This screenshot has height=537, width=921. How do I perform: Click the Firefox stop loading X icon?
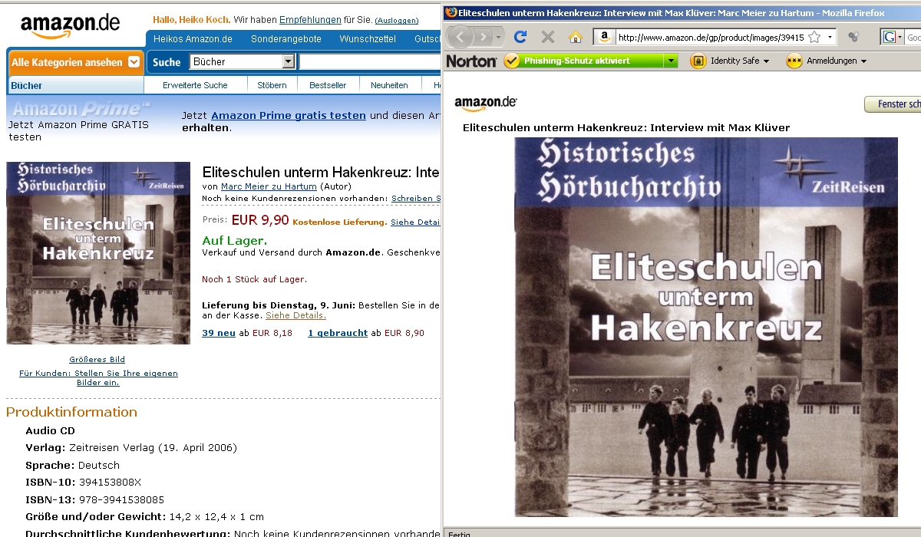click(547, 37)
